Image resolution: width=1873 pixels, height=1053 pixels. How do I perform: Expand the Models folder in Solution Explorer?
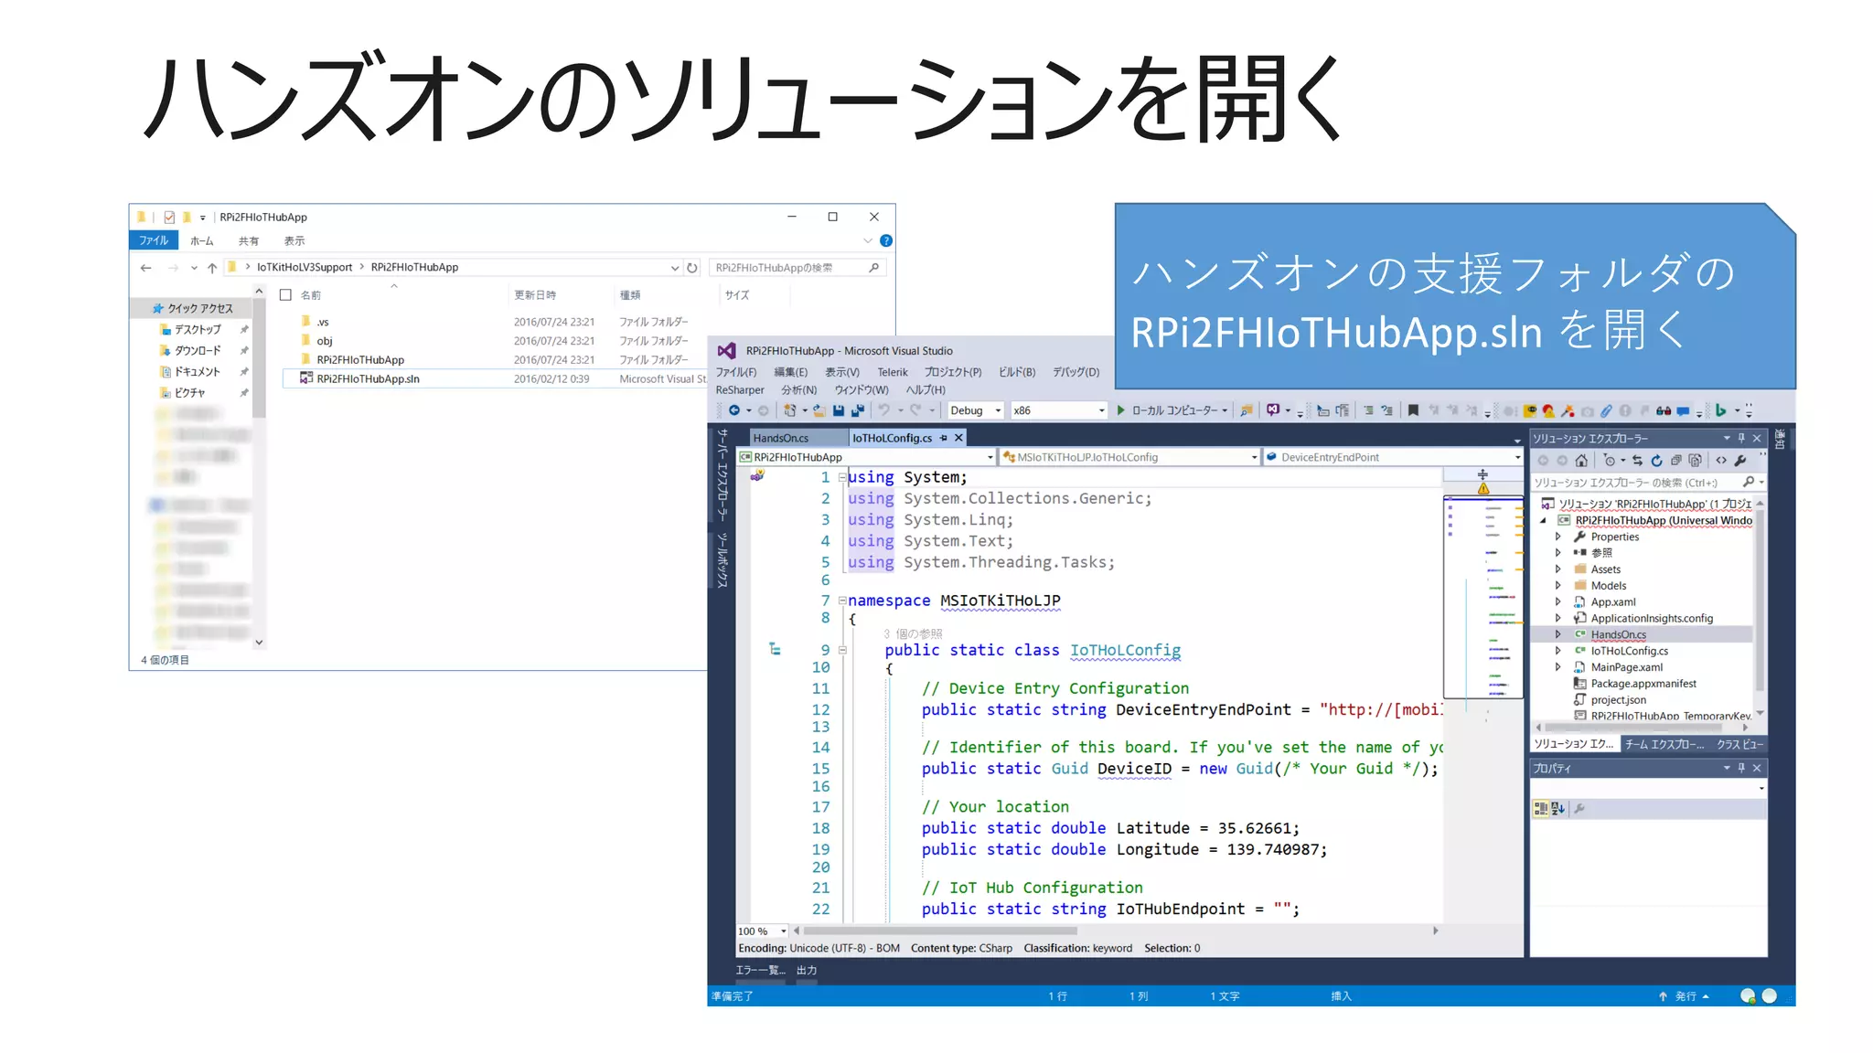click(1557, 587)
